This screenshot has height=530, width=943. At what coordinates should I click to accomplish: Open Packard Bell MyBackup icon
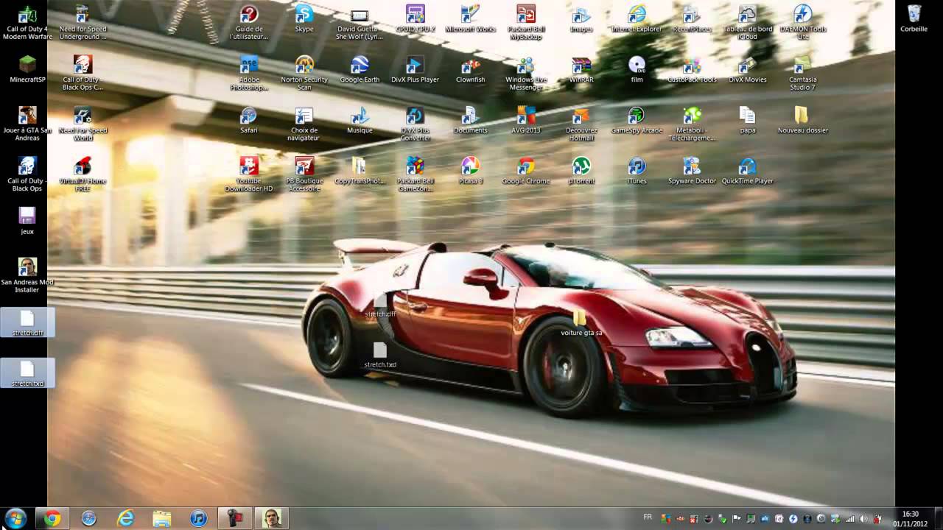click(526, 23)
